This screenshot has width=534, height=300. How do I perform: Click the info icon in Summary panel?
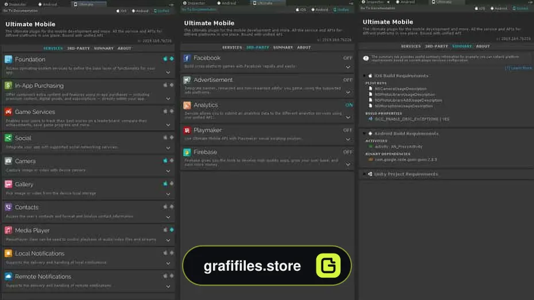click(366, 58)
